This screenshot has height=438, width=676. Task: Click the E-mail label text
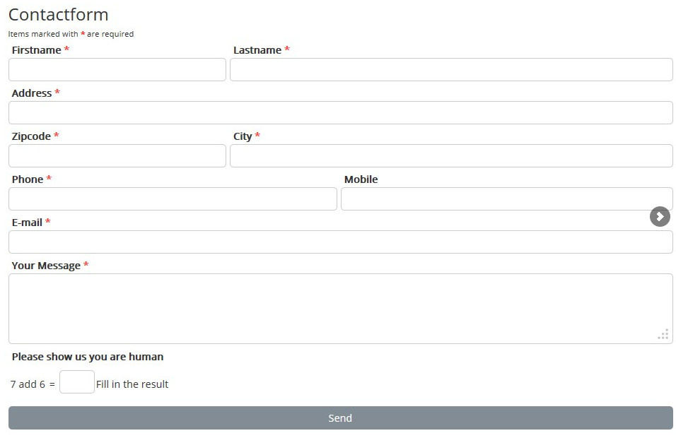pyautogui.click(x=27, y=223)
